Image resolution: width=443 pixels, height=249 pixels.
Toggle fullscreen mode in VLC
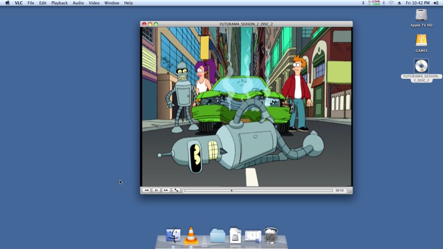(176, 190)
